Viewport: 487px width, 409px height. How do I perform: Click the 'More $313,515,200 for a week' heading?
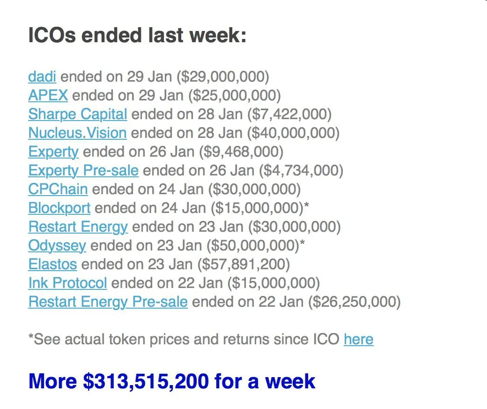[172, 381]
